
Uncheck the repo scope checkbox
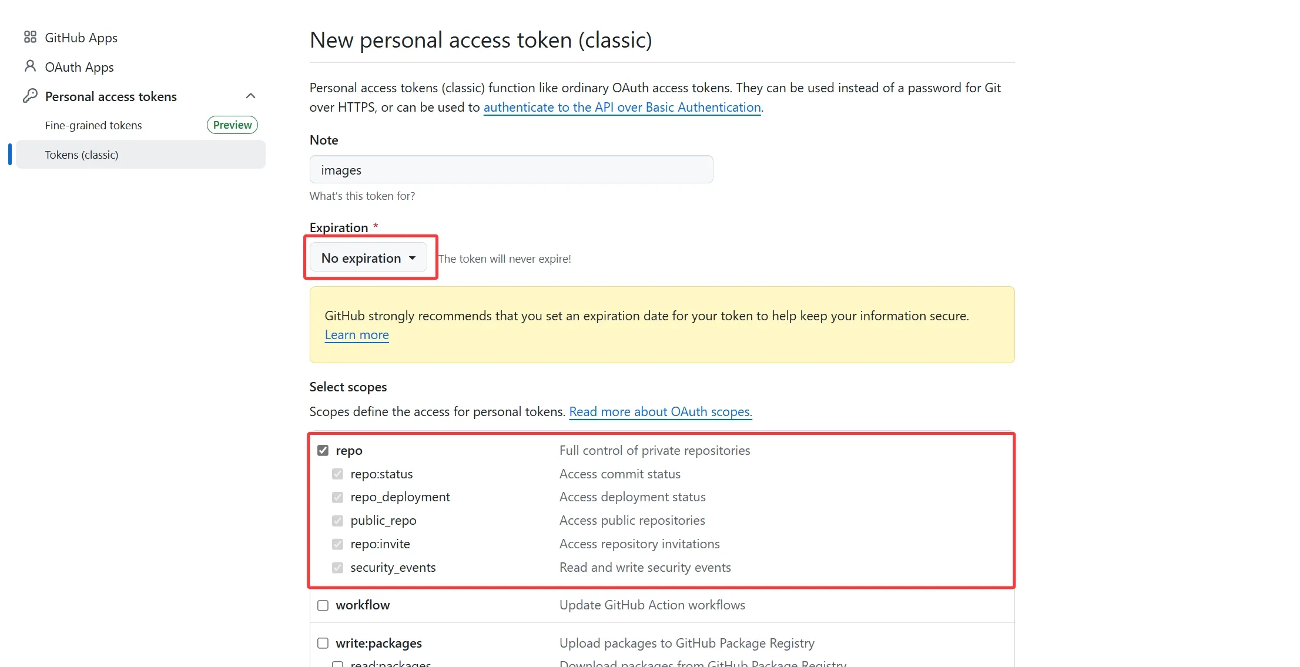[323, 451]
